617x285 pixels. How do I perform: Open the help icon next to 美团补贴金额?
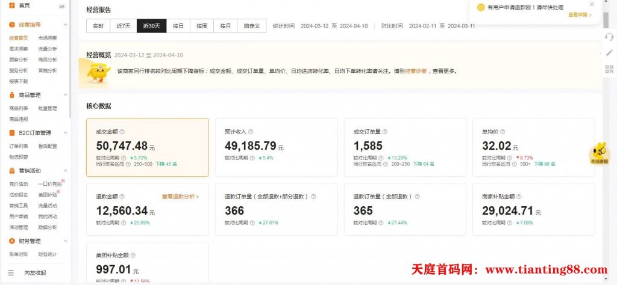pos(133,256)
